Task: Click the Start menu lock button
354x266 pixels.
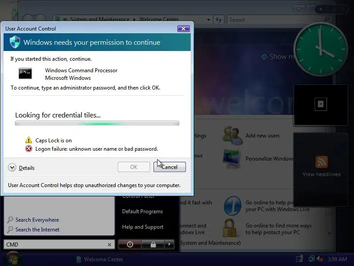Action: click(x=153, y=244)
